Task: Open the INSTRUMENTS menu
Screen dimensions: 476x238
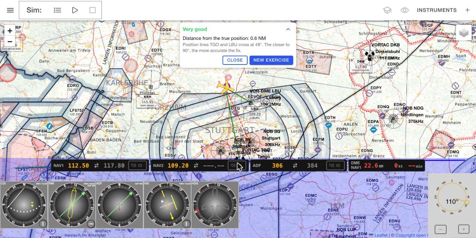Action: (x=437, y=10)
